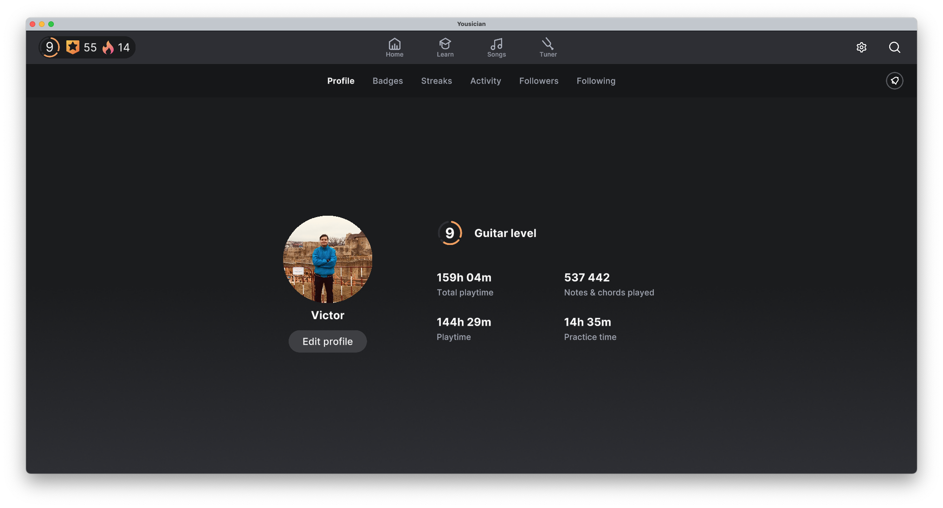The height and width of the screenshot is (508, 943).
Task: Open the Home section
Action: (x=394, y=47)
